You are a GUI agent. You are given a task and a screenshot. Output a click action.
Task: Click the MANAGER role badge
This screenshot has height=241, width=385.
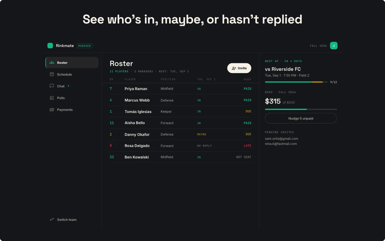[85, 46]
